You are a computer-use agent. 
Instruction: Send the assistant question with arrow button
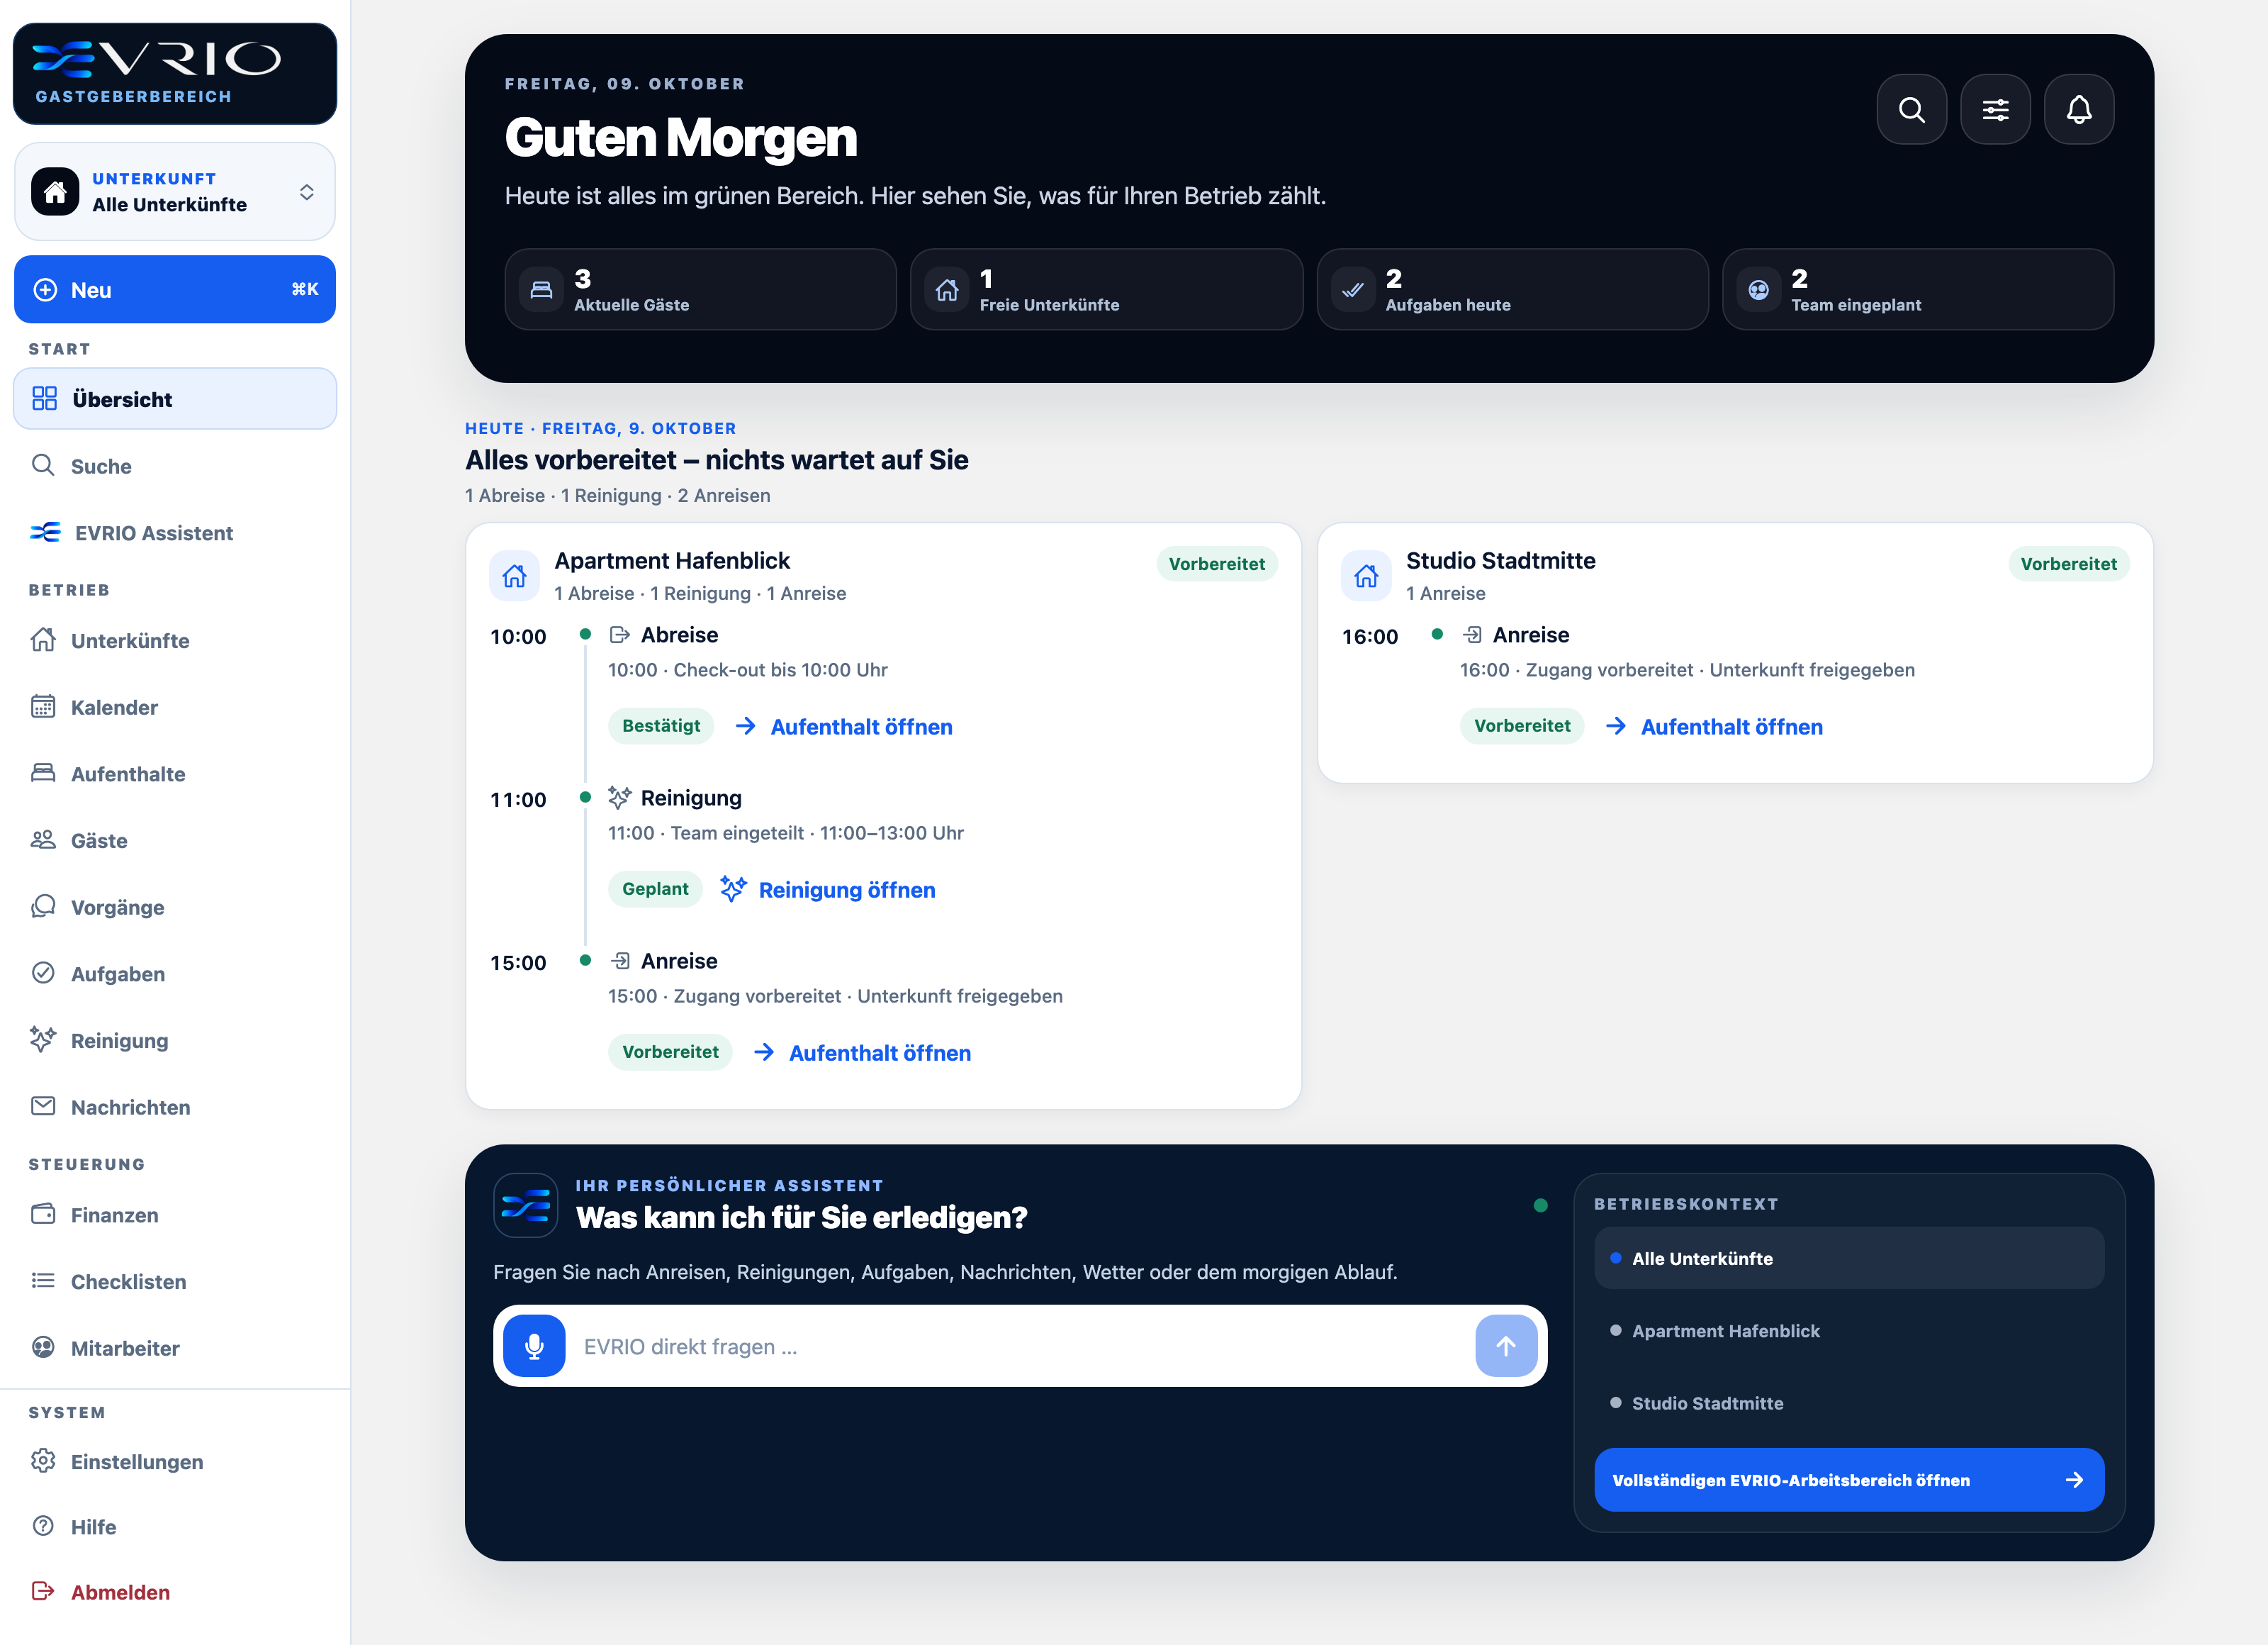(1506, 1346)
